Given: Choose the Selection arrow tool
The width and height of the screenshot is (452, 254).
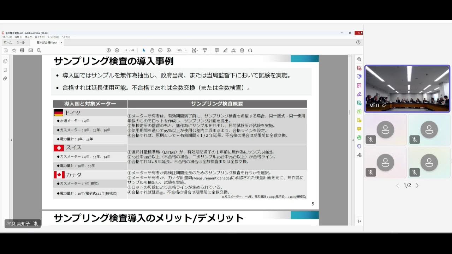Looking at the screenshot, I should click(144, 50).
